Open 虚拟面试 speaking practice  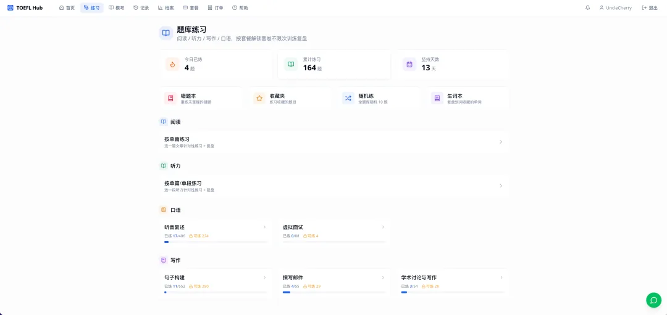[x=334, y=232]
